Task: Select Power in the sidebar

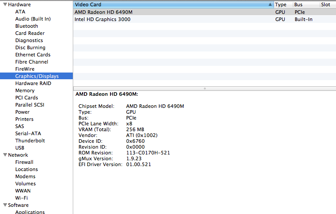Action: 22,112
